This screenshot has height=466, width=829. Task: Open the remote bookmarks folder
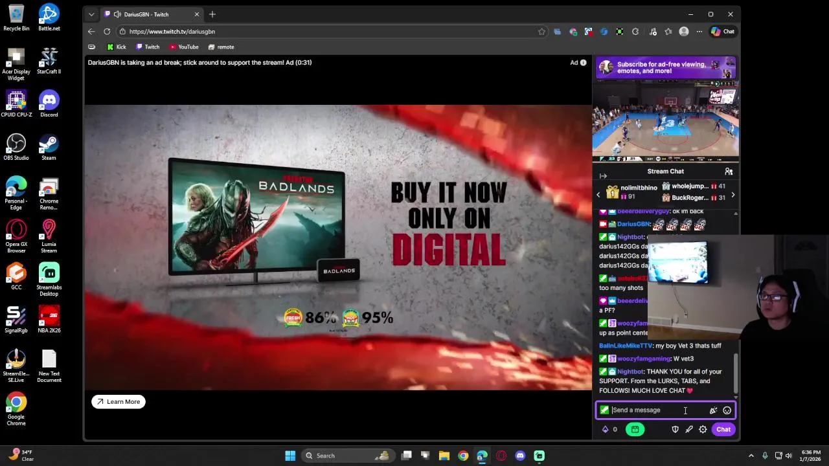[x=221, y=47]
